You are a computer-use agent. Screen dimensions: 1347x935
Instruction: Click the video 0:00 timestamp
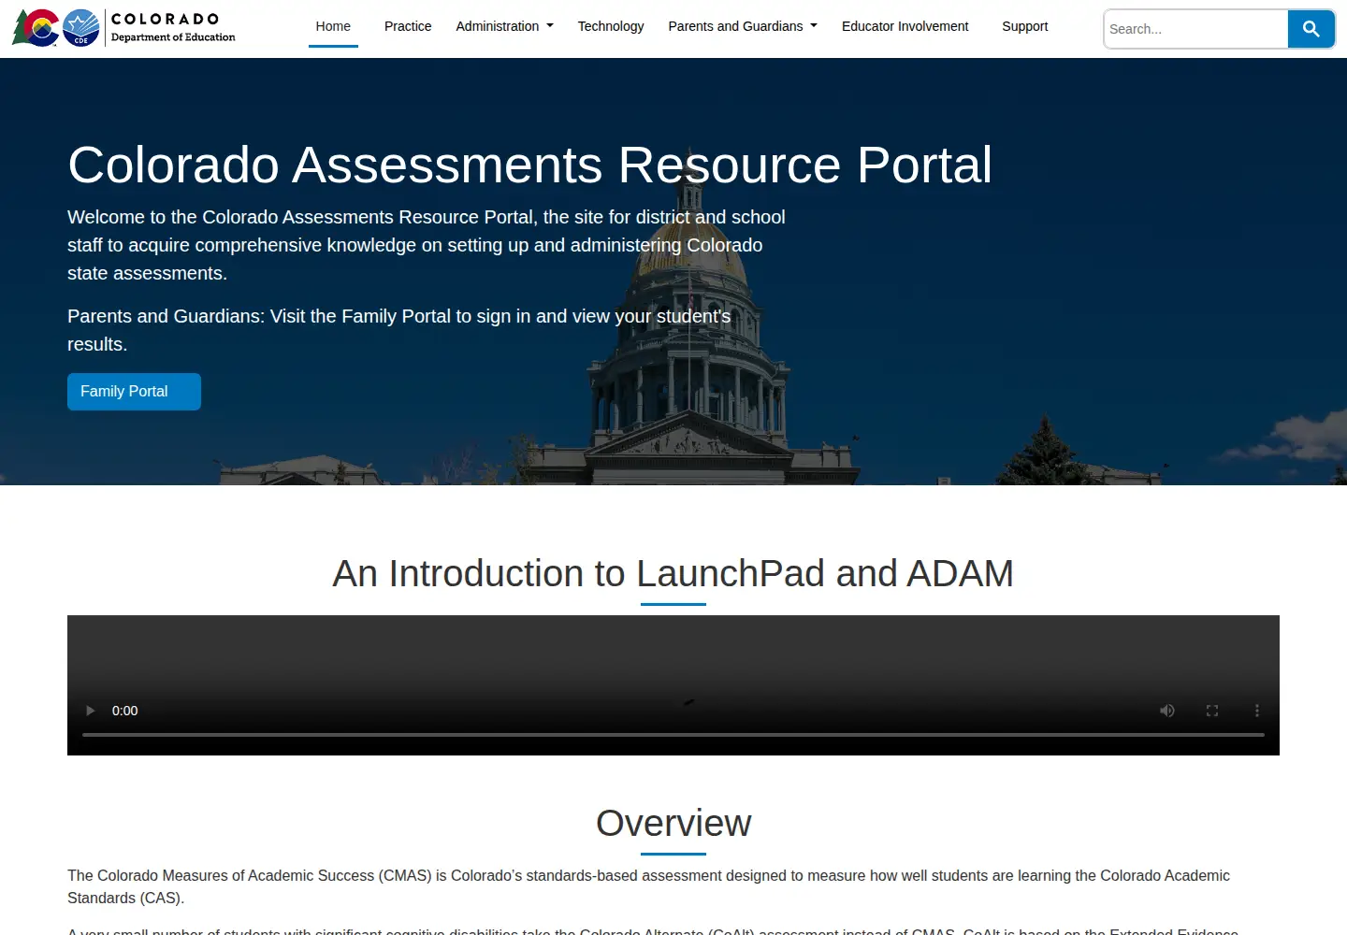(125, 711)
